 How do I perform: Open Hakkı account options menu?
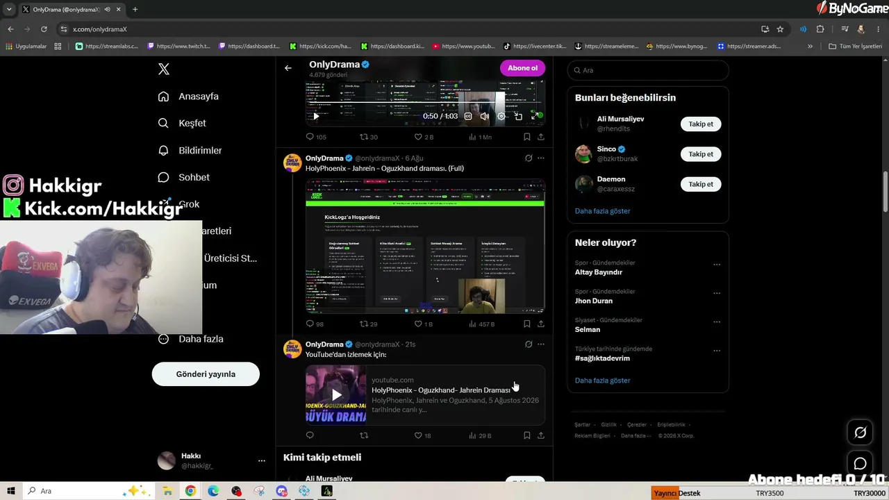[261, 460]
